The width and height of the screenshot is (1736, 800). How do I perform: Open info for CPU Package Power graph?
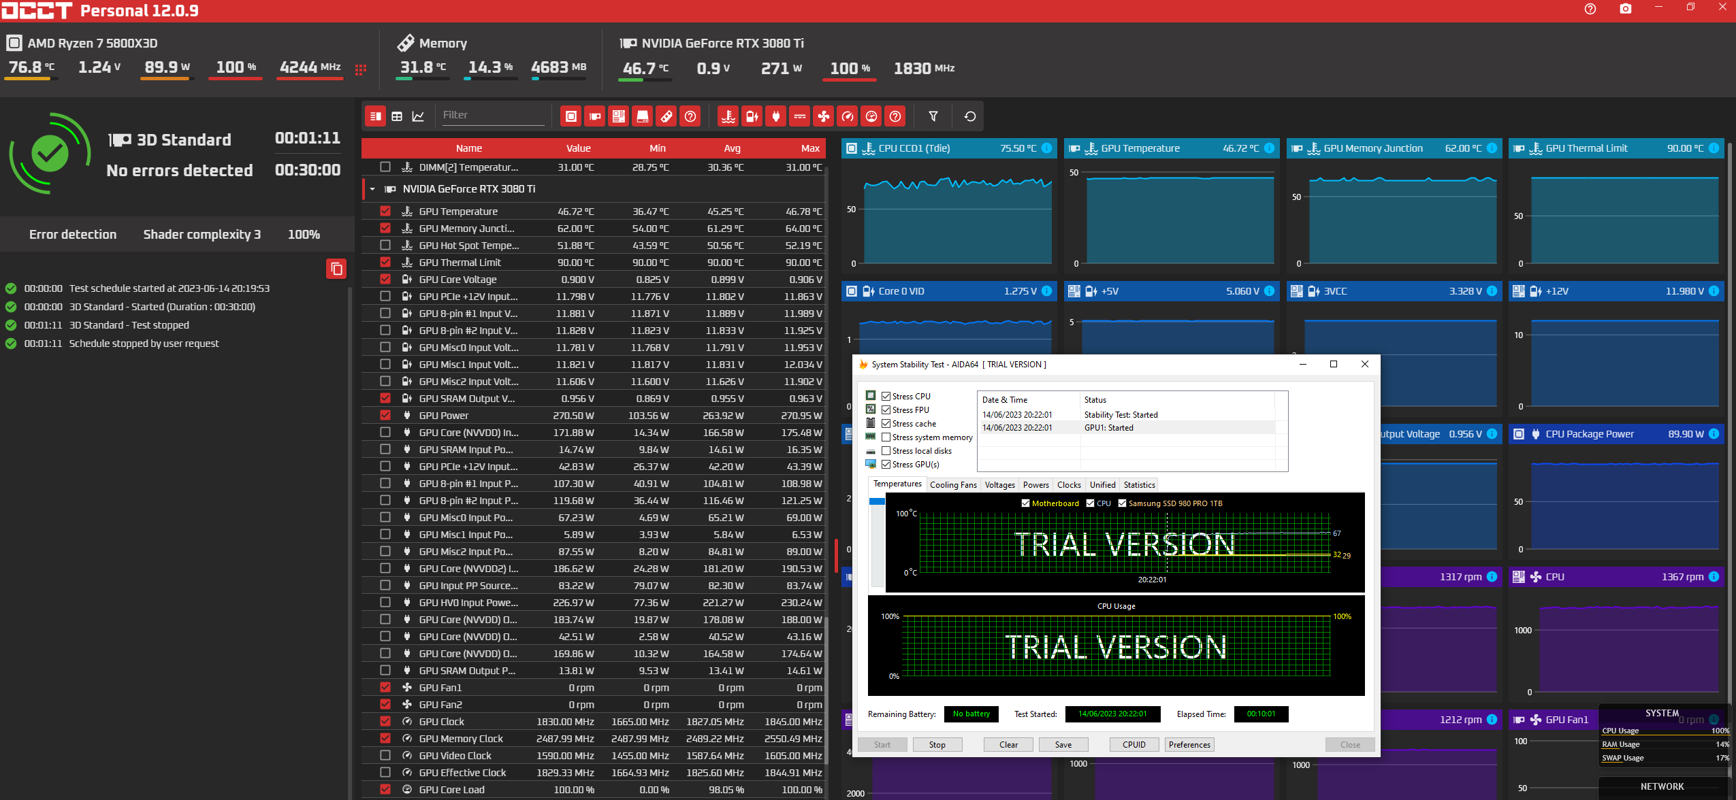(1714, 434)
